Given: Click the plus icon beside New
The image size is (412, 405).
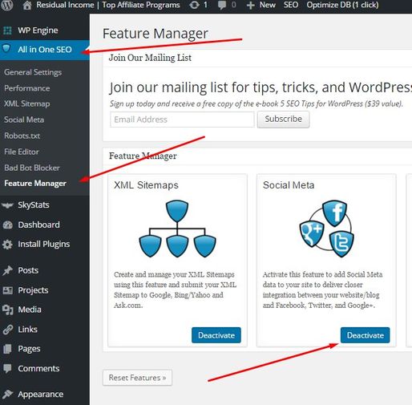Looking at the screenshot, I should point(250,6).
